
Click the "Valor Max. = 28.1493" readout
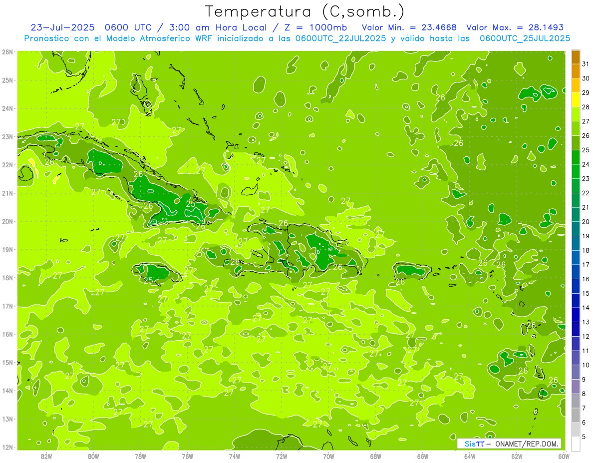(515, 27)
